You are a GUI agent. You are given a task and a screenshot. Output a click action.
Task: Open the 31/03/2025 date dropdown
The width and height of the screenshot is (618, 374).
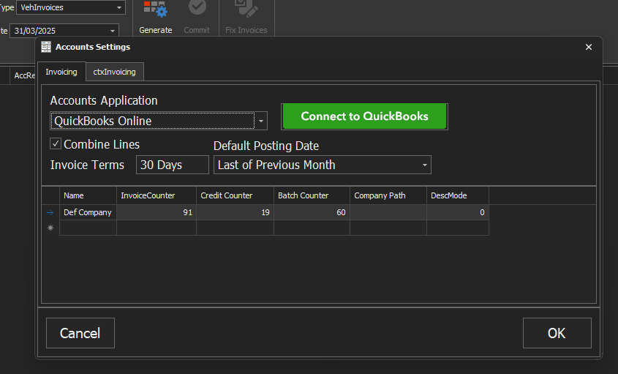click(113, 31)
